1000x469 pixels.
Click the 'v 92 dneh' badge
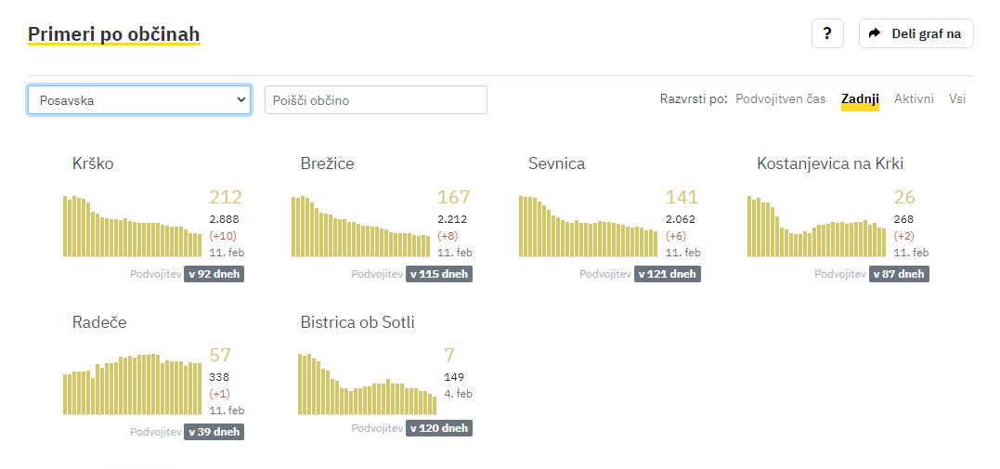pos(214,274)
